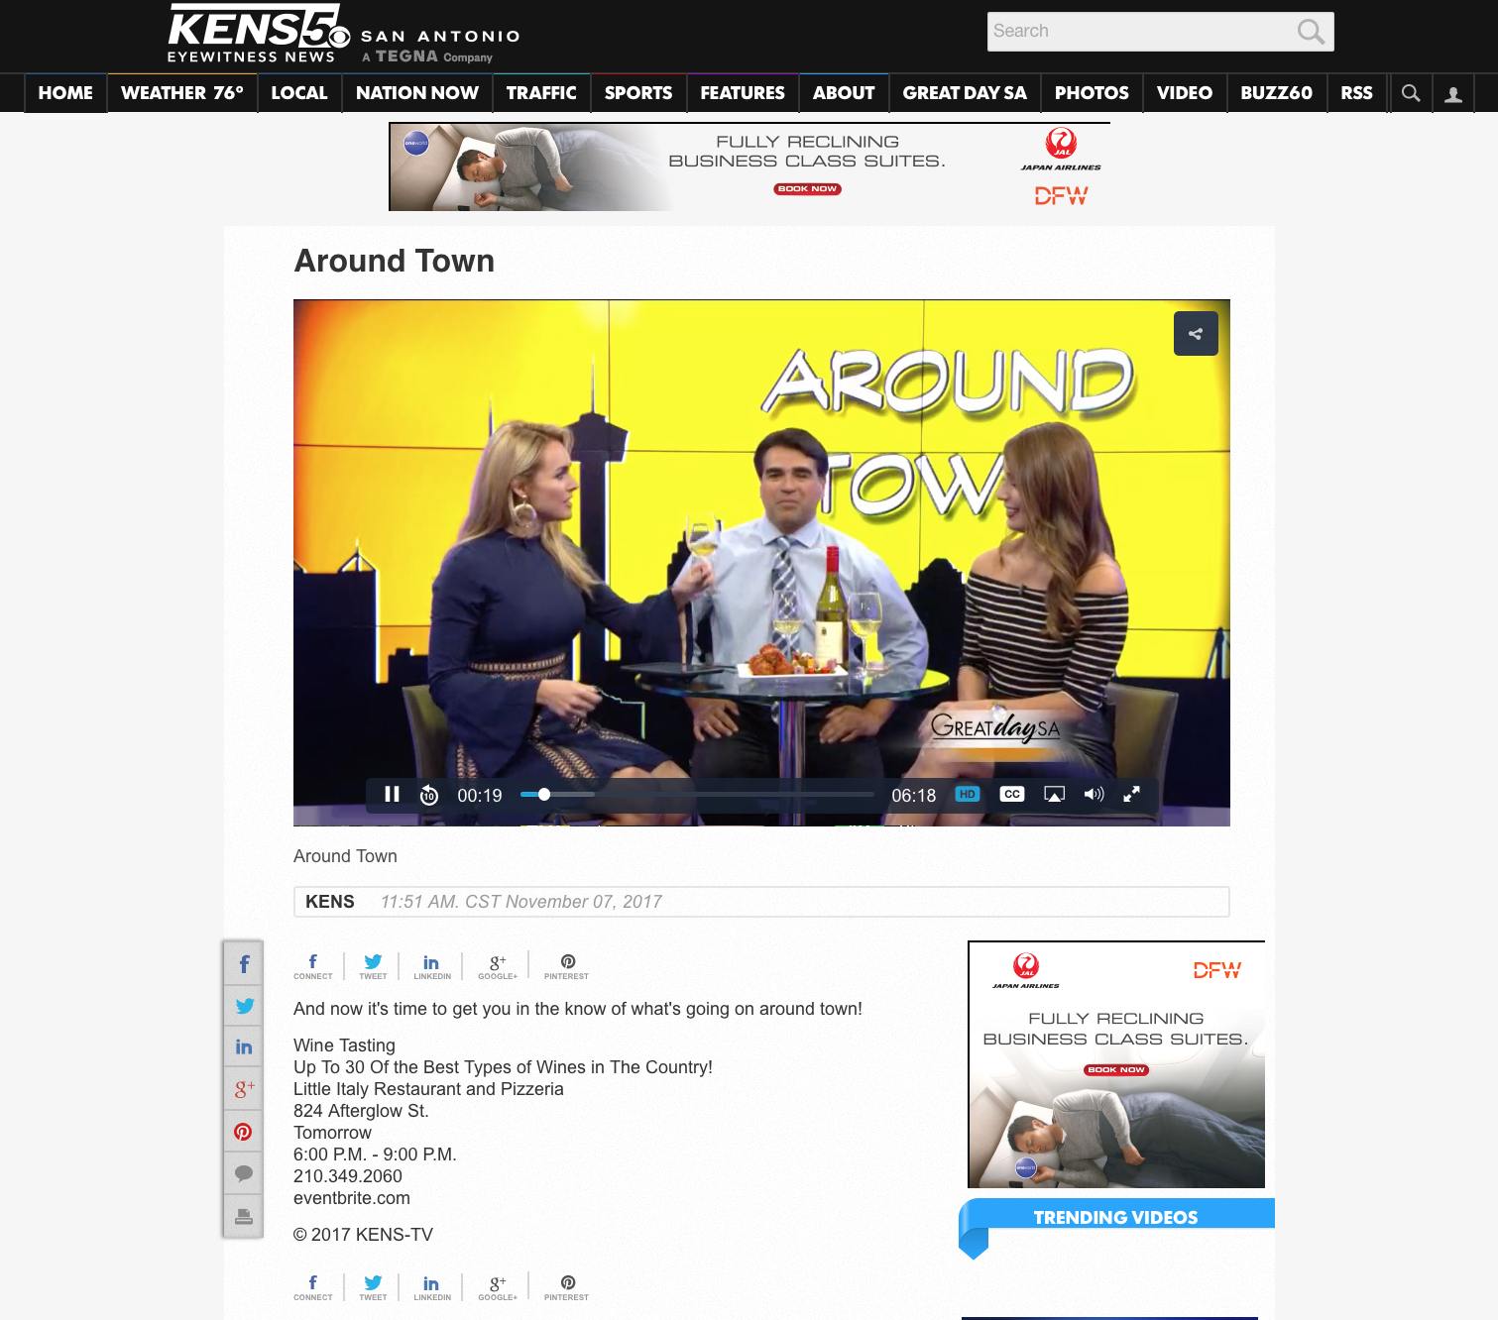The width and height of the screenshot is (1498, 1320).
Task: Open the GREAT DAY SA menu
Action: (x=965, y=93)
